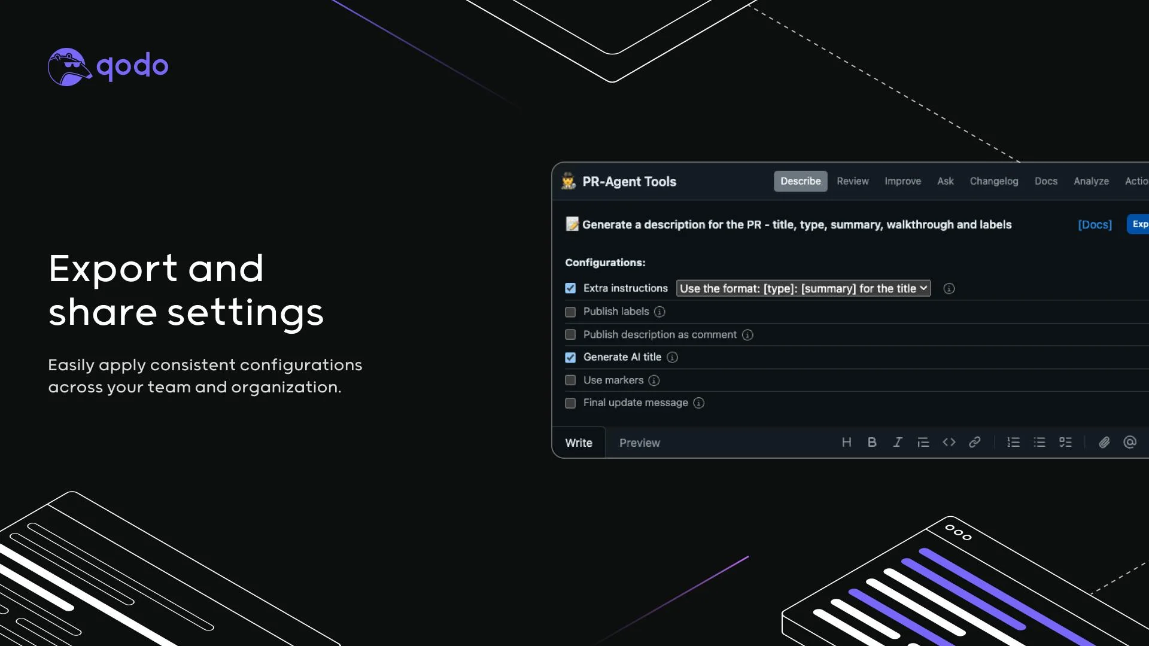Show info for Publish description as comment
Viewport: 1149px width, 646px height.
747,335
